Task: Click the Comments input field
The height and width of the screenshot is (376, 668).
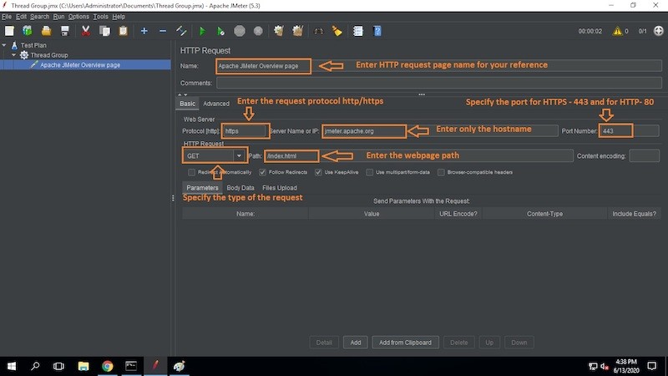Action: coord(439,83)
